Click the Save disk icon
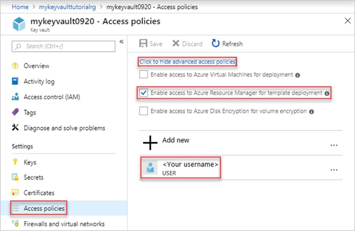This screenshot has width=355, height=231. (143, 44)
